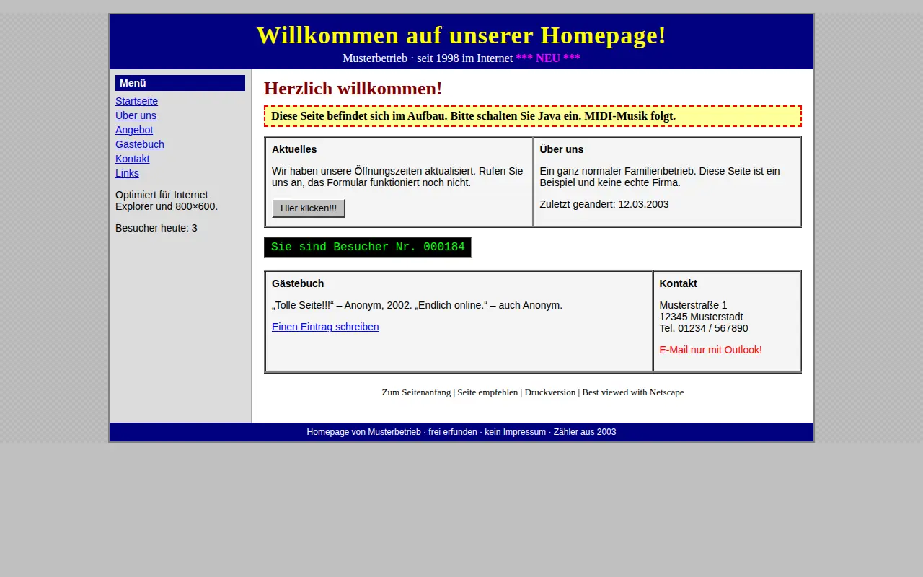Click 'Optimiert für Internet Explorer' note
Viewport: 923px width, 577px height.
point(167,201)
